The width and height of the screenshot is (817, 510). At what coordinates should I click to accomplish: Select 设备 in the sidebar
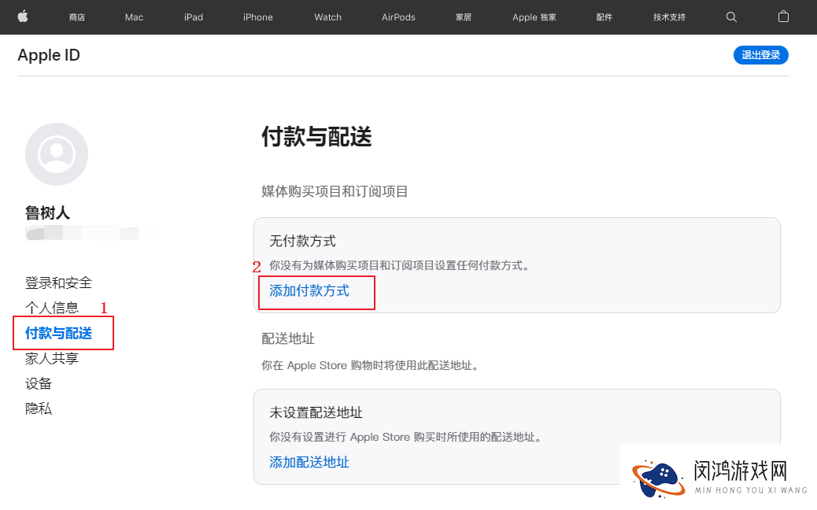(x=39, y=384)
